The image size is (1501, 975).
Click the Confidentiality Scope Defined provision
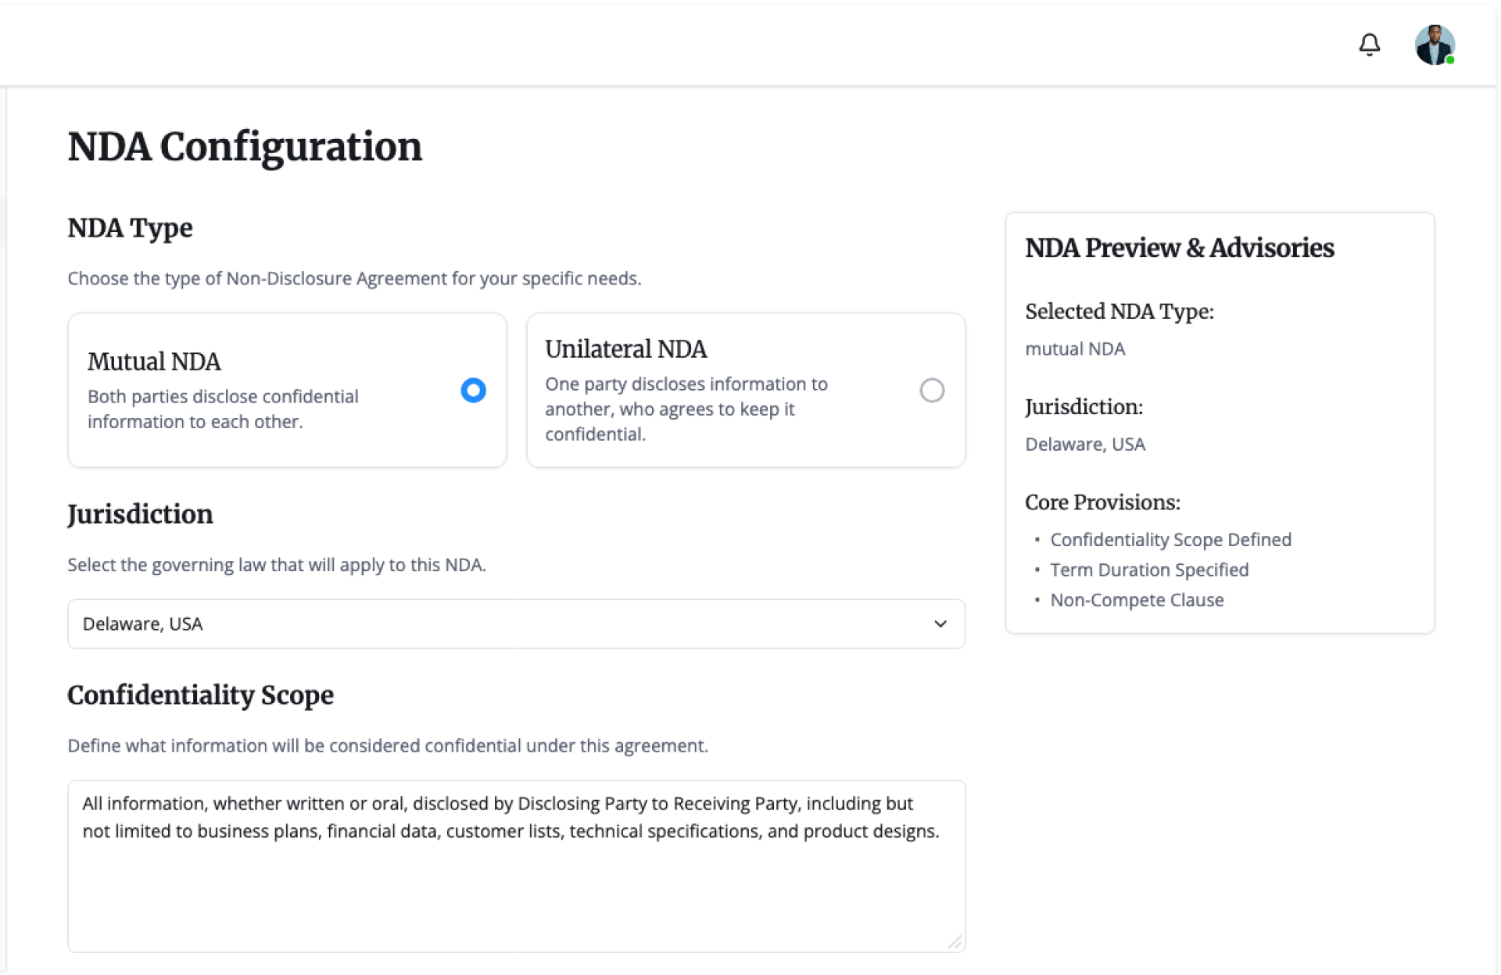click(1170, 540)
